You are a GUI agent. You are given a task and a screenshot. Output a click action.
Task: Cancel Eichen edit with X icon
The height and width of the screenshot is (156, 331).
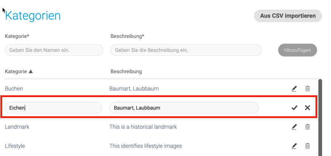308,108
